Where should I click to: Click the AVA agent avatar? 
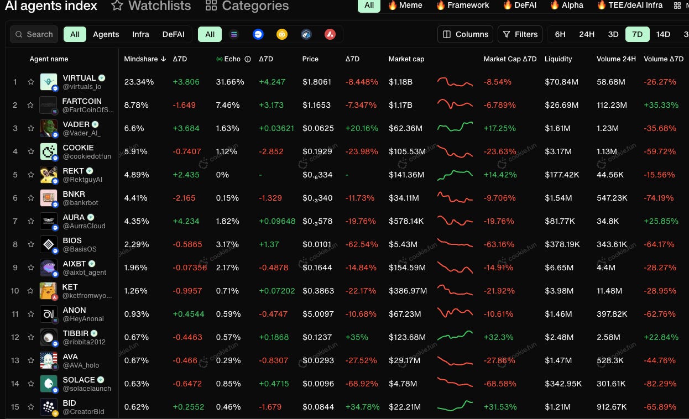pyautogui.click(x=49, y=360)
